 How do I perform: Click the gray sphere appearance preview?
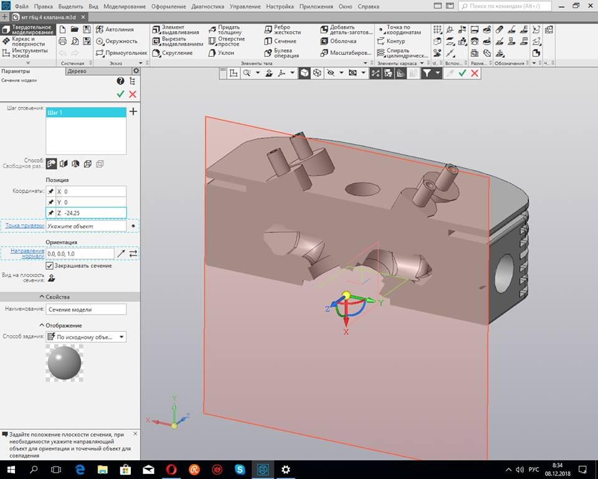tap(64, 363)
